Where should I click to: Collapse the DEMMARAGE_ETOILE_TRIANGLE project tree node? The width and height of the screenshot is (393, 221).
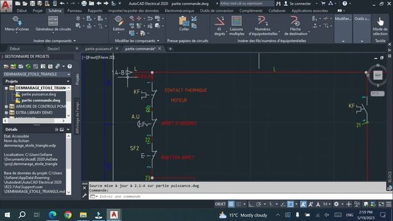6,88
